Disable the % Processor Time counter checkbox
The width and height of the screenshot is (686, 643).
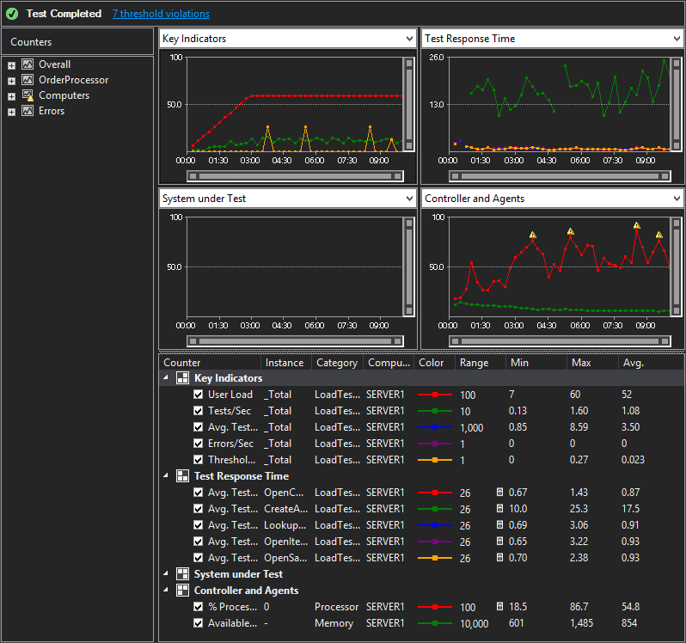coord(199,607)
